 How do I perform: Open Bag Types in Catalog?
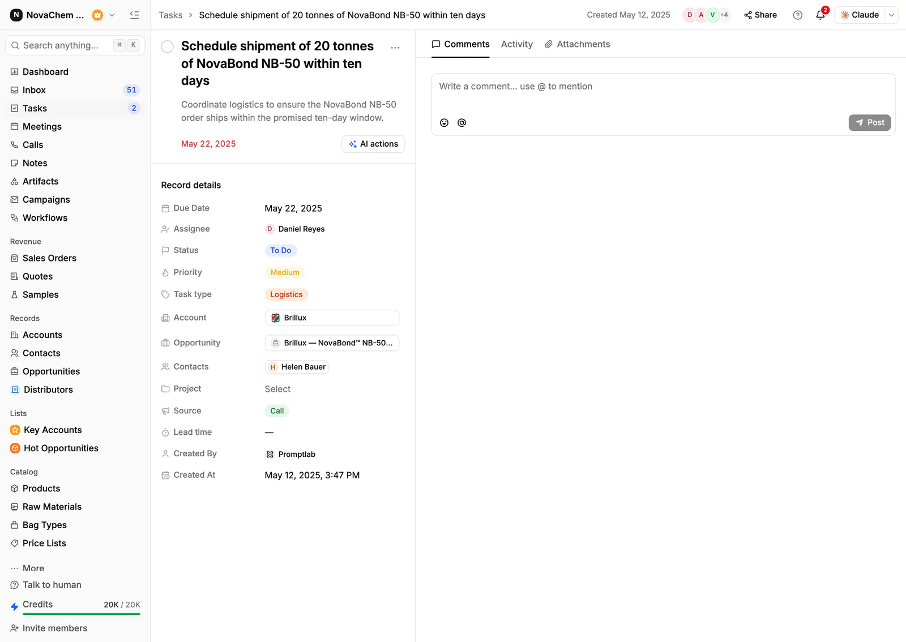coord(75,525)
